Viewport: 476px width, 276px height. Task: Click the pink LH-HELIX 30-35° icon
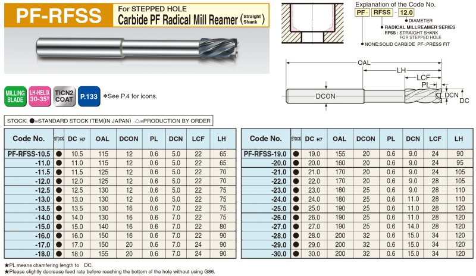pyautogui.click(x=39, y=96)
